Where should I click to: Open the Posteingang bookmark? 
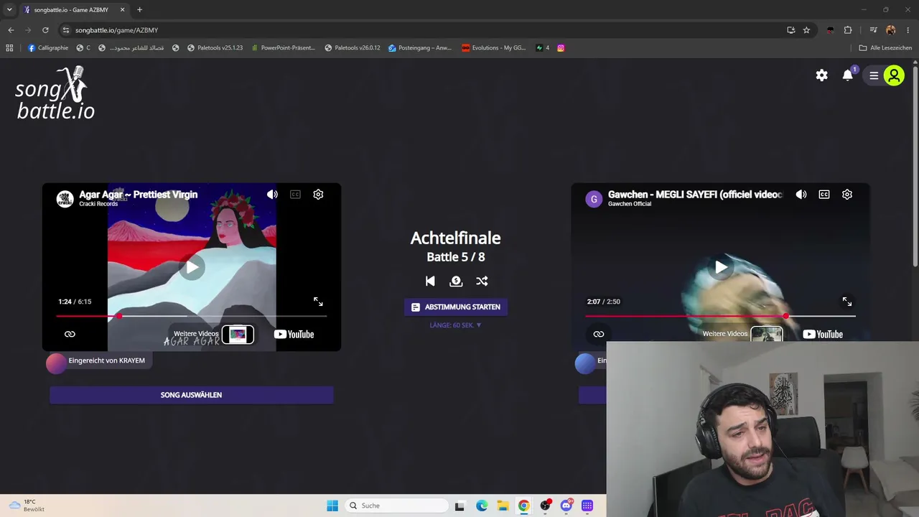tap(419, 48)
